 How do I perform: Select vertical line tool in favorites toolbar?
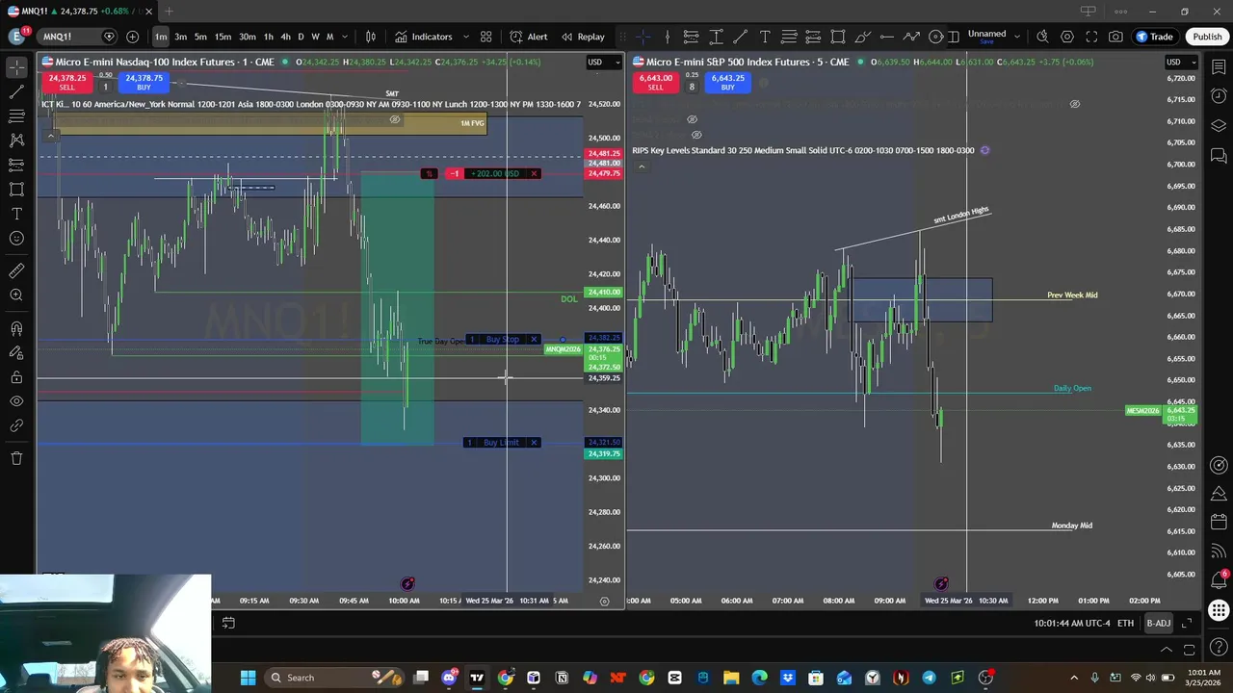point(667,37)
